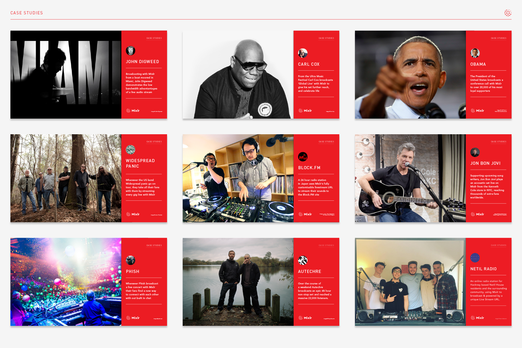Click the Case Studies label on Carl Cox card
Viewport: 522px width, 348px height.
[x=326, y=38]
